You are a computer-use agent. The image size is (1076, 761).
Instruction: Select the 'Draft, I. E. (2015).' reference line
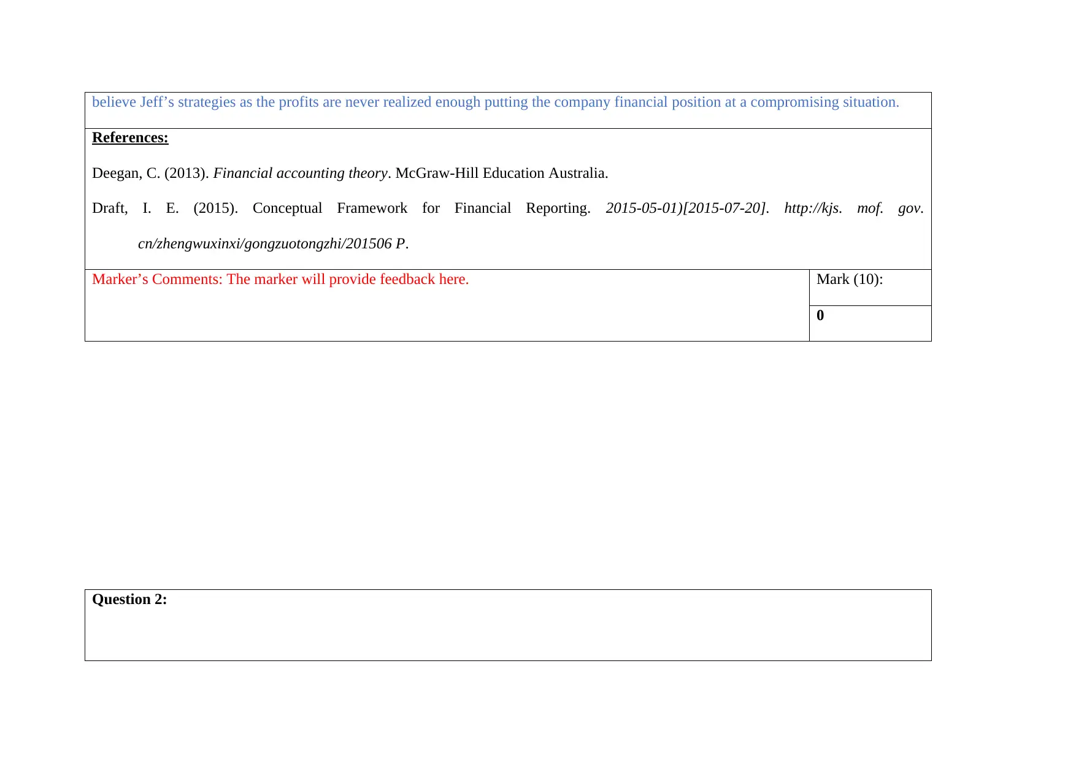click(x=508, y=208)
